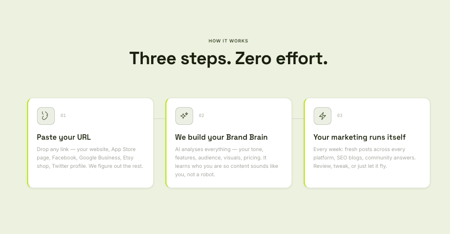Screen dimensions: 450x234
Task: Click the green left edge of the step 01 card
Action: pyautogui.click(x=28, y=143)
